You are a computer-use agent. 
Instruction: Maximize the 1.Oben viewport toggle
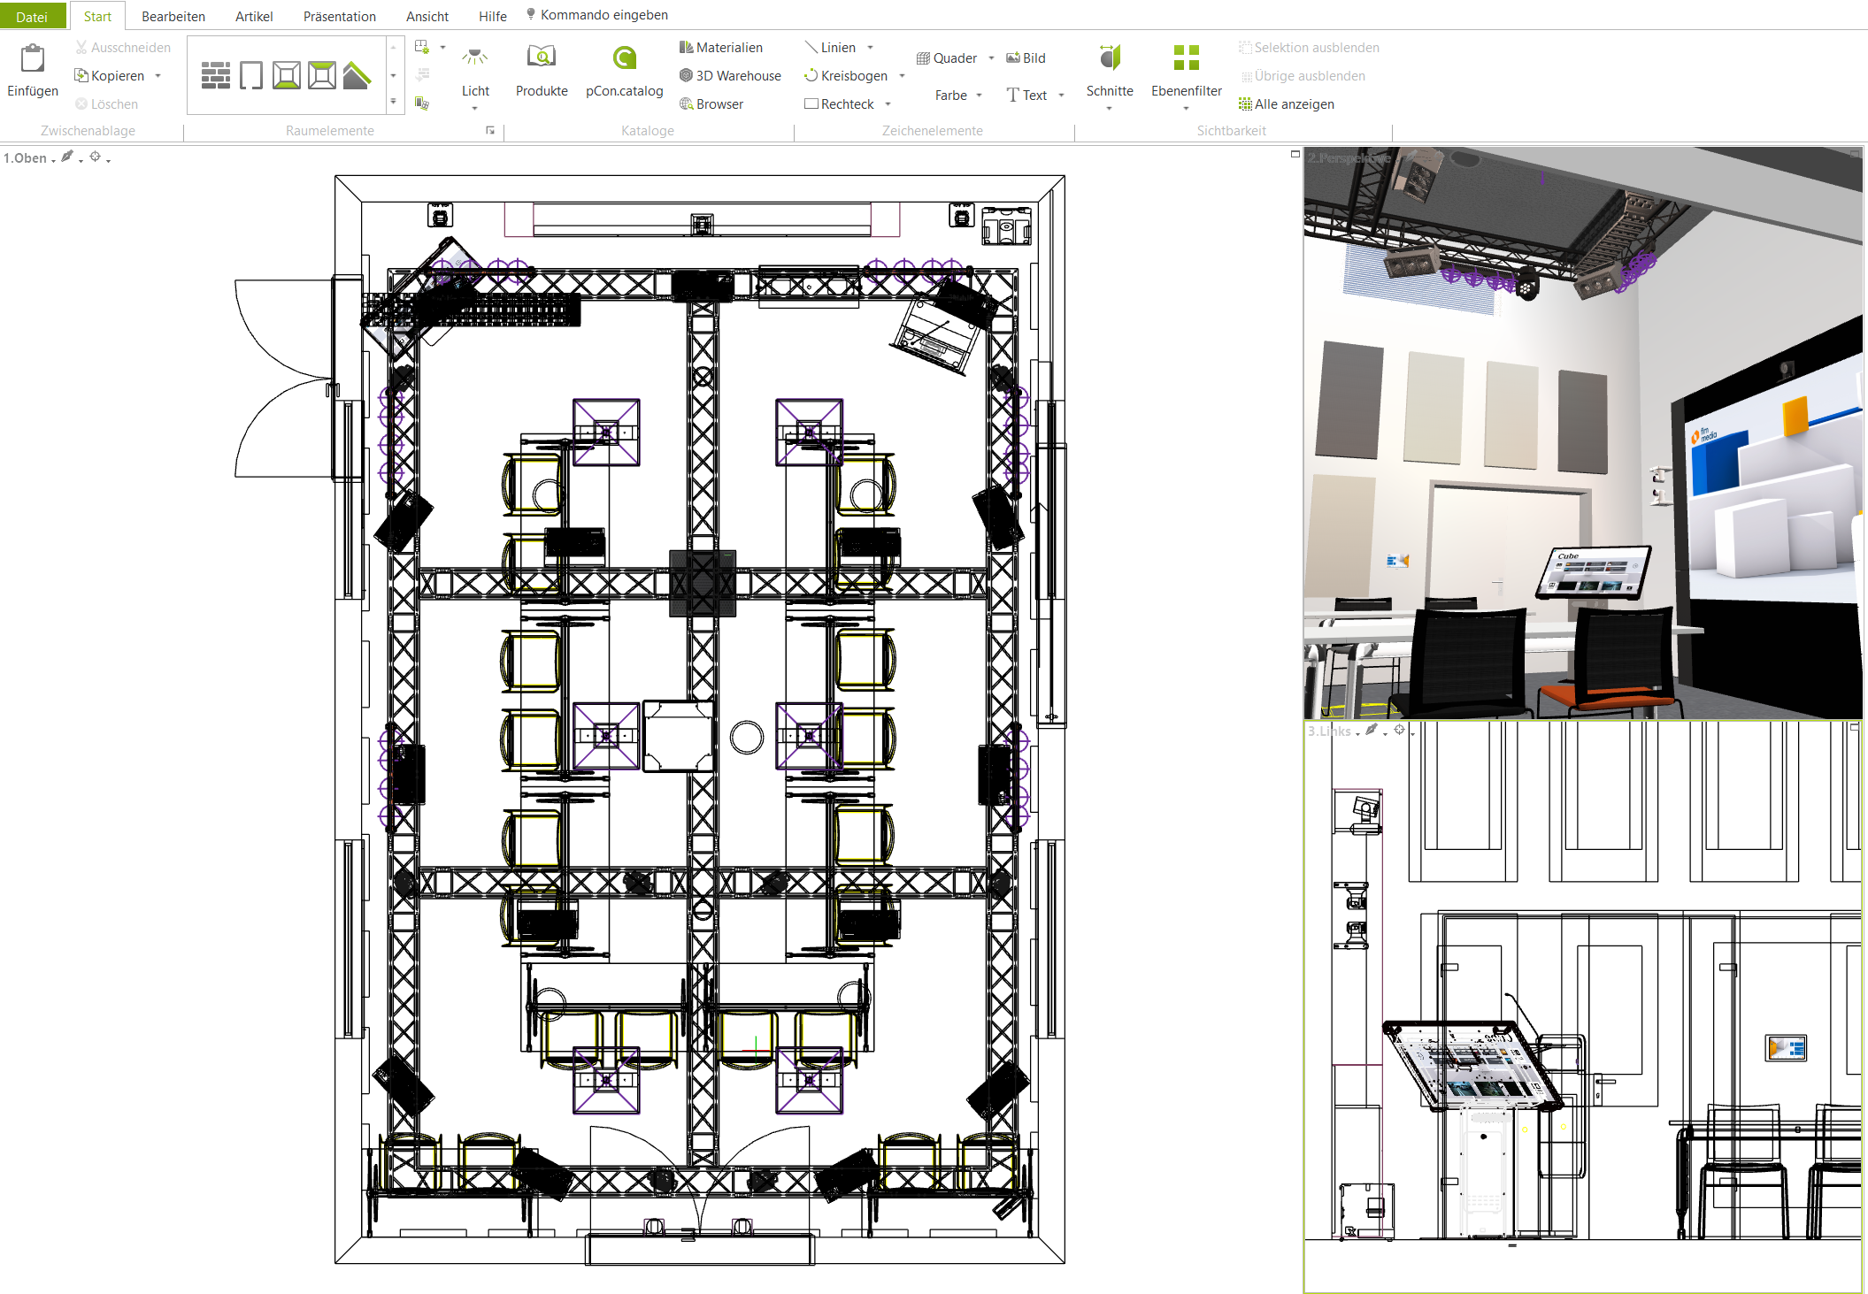pos(1295,155)
